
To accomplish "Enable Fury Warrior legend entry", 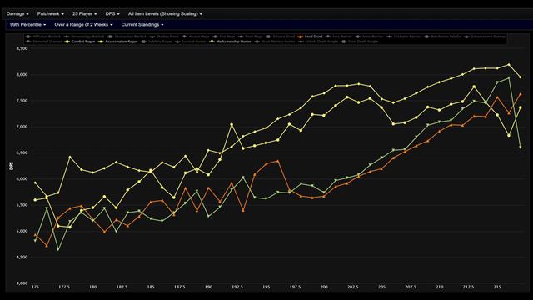I will pos(338,37).
